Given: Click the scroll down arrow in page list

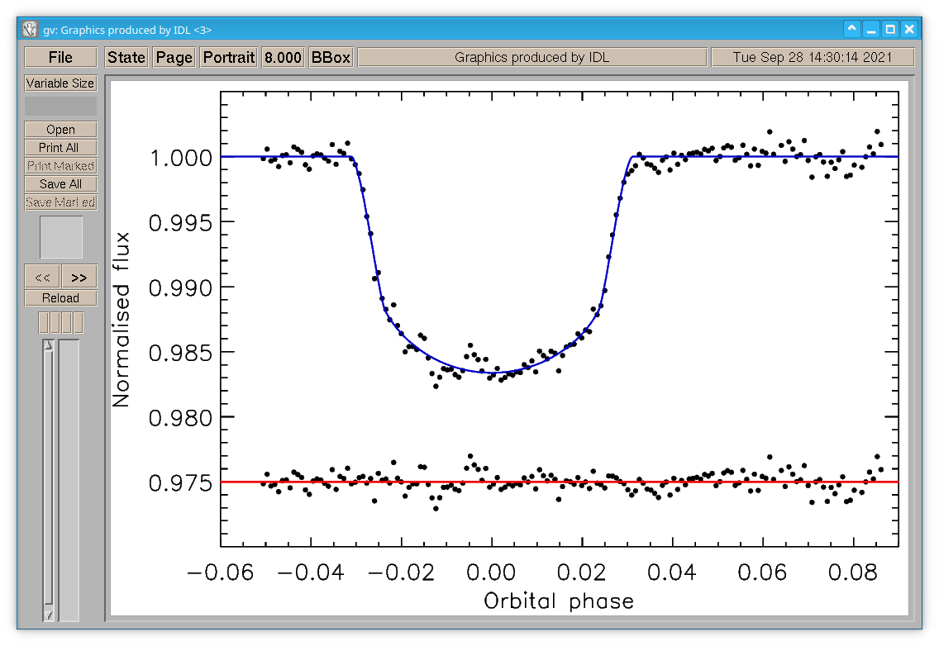Looking at the screenshot, I should tap(49, 615).
